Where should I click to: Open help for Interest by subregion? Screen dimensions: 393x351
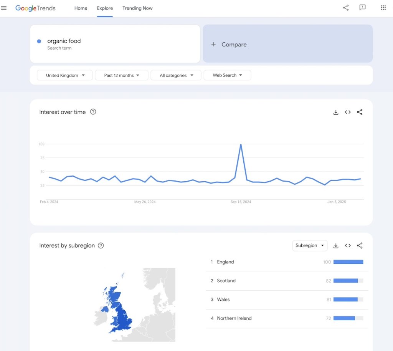[101, 245]
